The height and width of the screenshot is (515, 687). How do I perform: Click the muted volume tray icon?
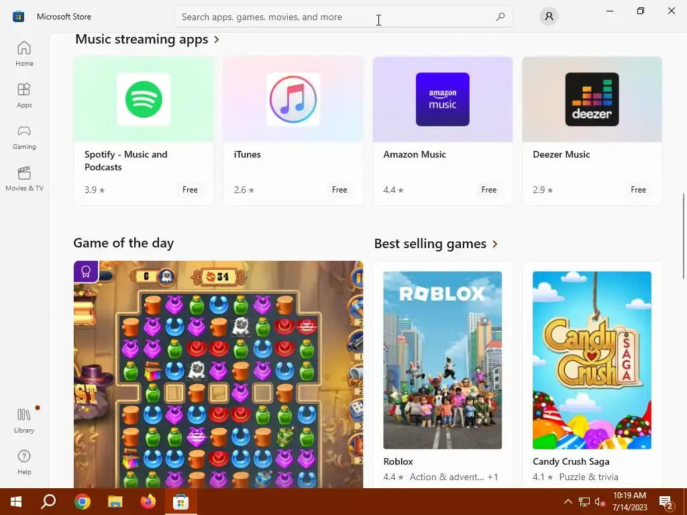[x=600, y=502]
